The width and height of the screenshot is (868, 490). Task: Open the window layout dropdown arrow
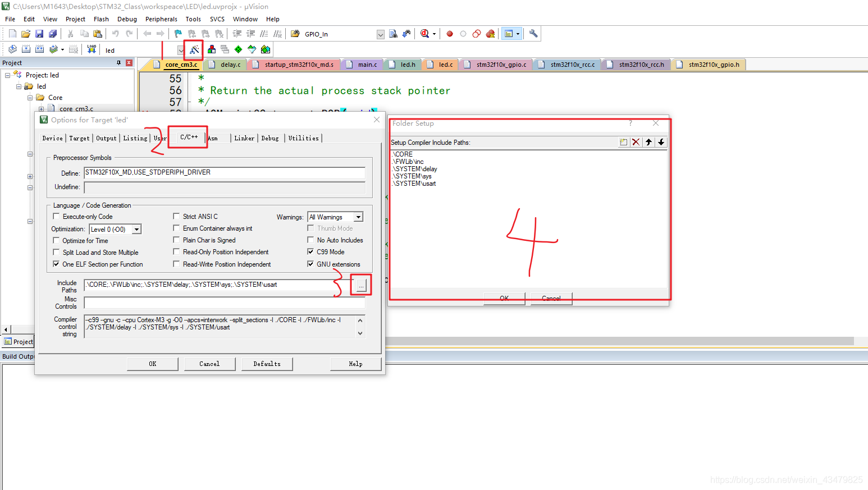518,34
